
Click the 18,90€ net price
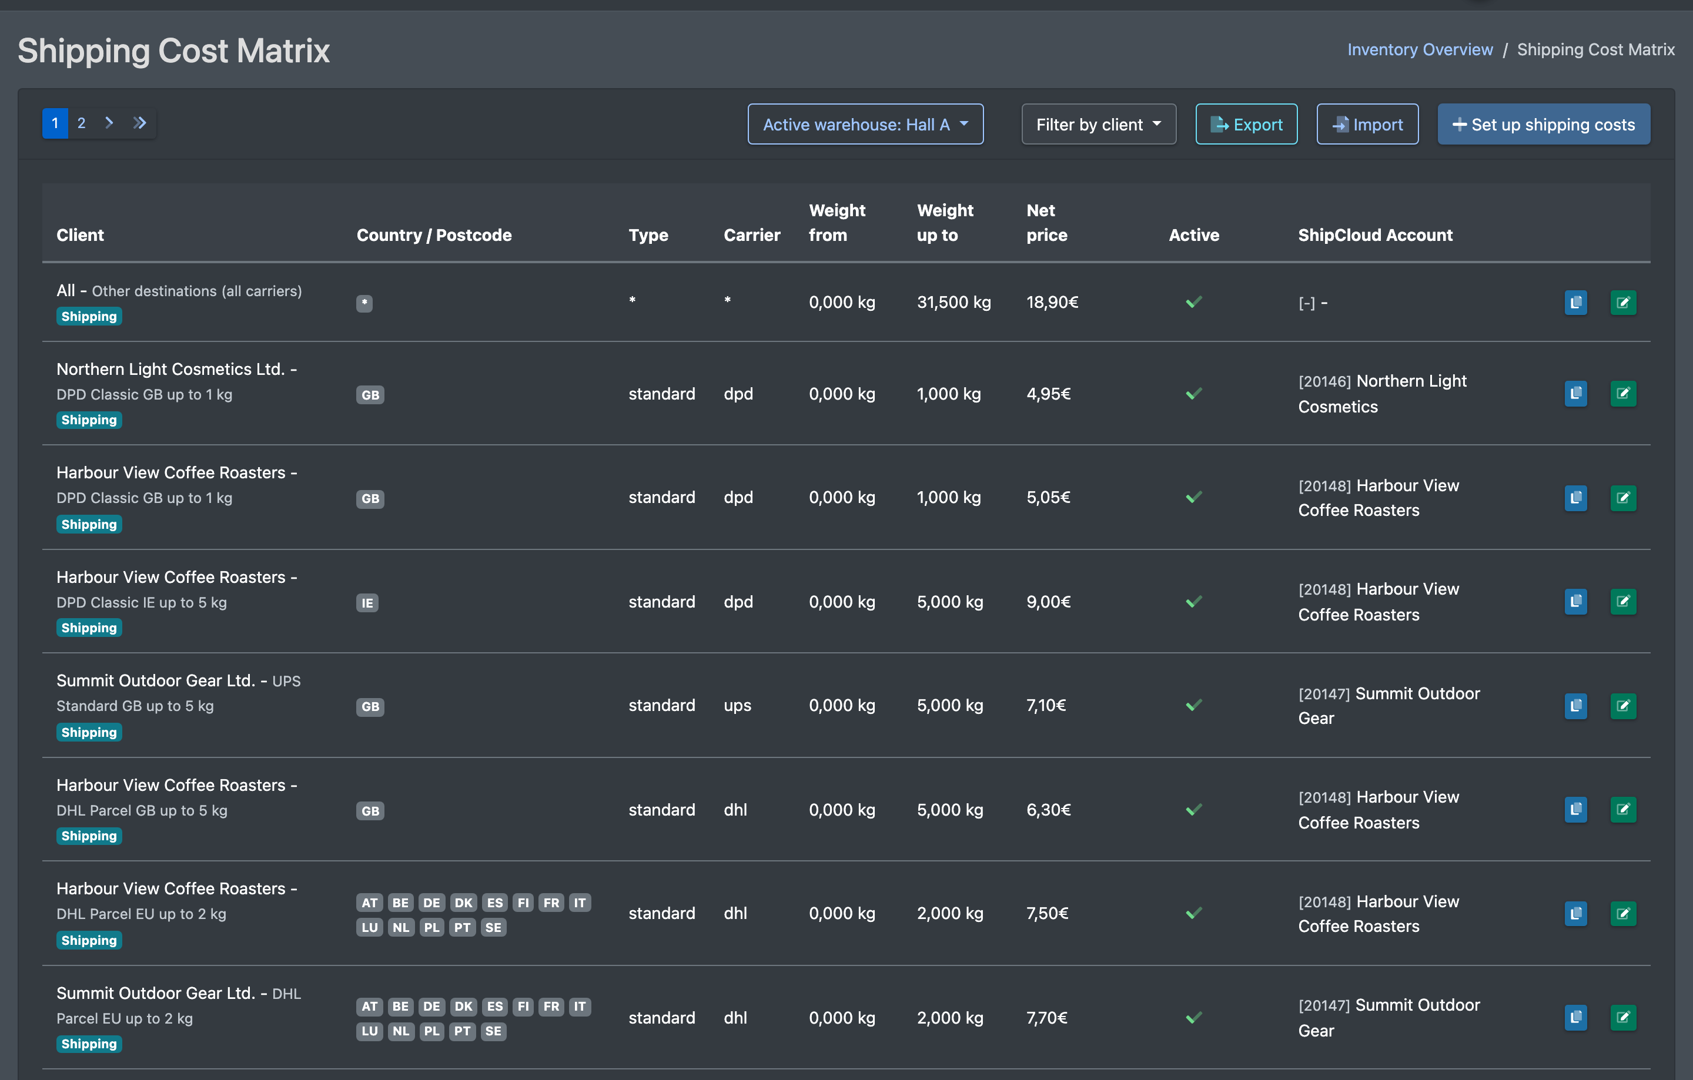(x=1052, y=302)
